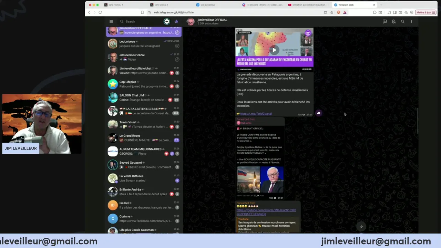Click heart reaction badge on Brillante Andréa row
441x248 pixels.
click(172, 194)
